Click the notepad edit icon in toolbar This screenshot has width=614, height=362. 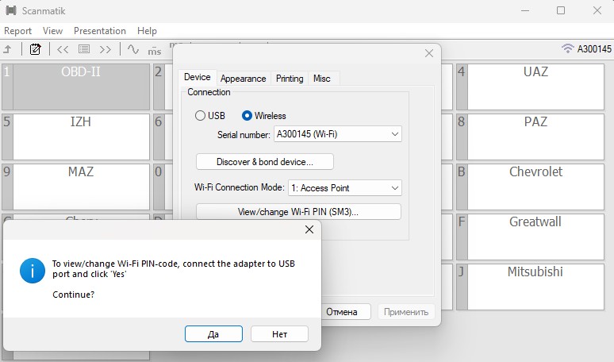(x=35, y=49)
